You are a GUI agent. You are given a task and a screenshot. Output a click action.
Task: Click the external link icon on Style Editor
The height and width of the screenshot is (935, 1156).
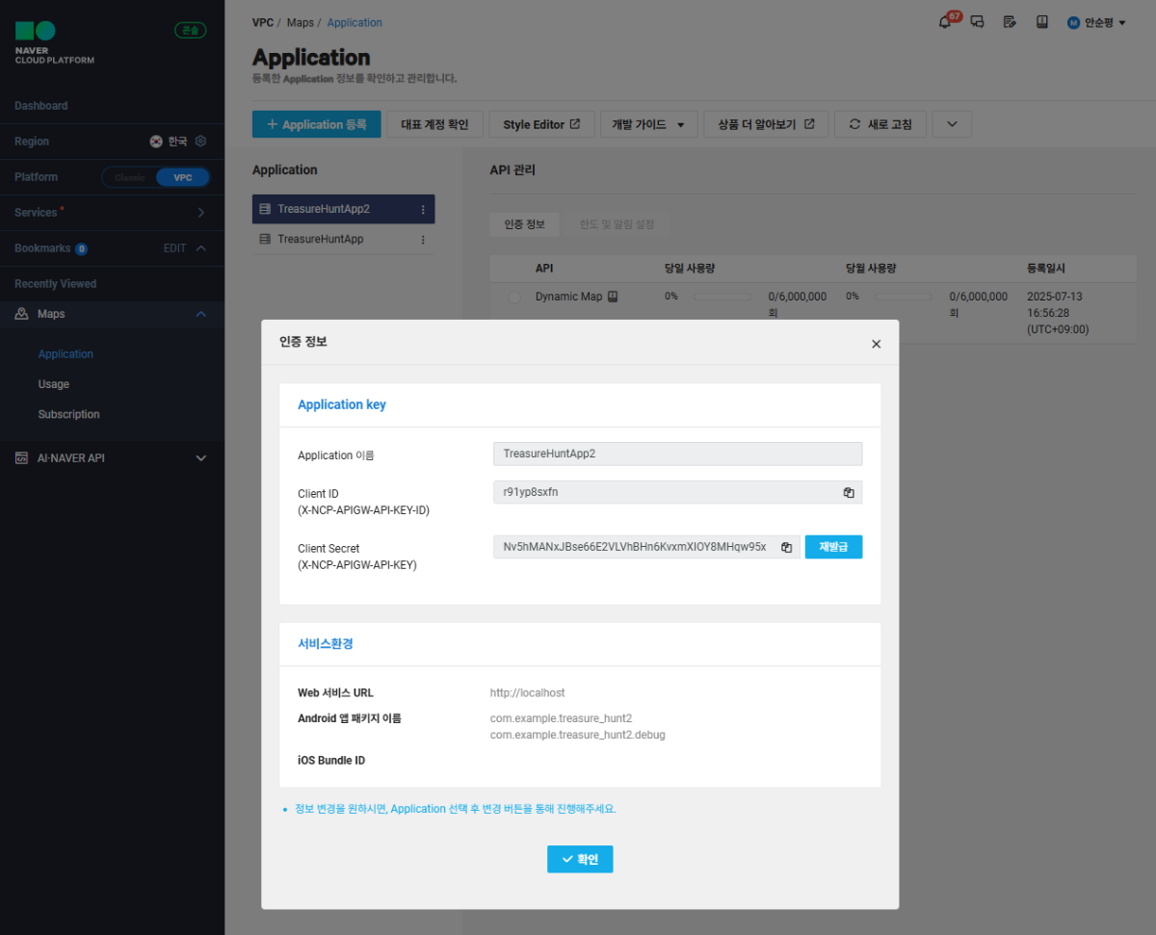click(575, 124)
